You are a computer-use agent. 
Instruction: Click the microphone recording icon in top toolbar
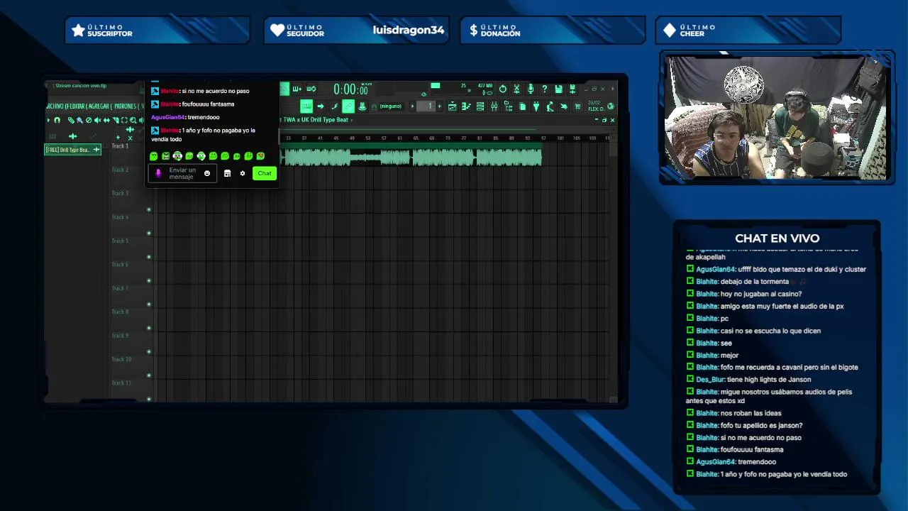point(531,89)
